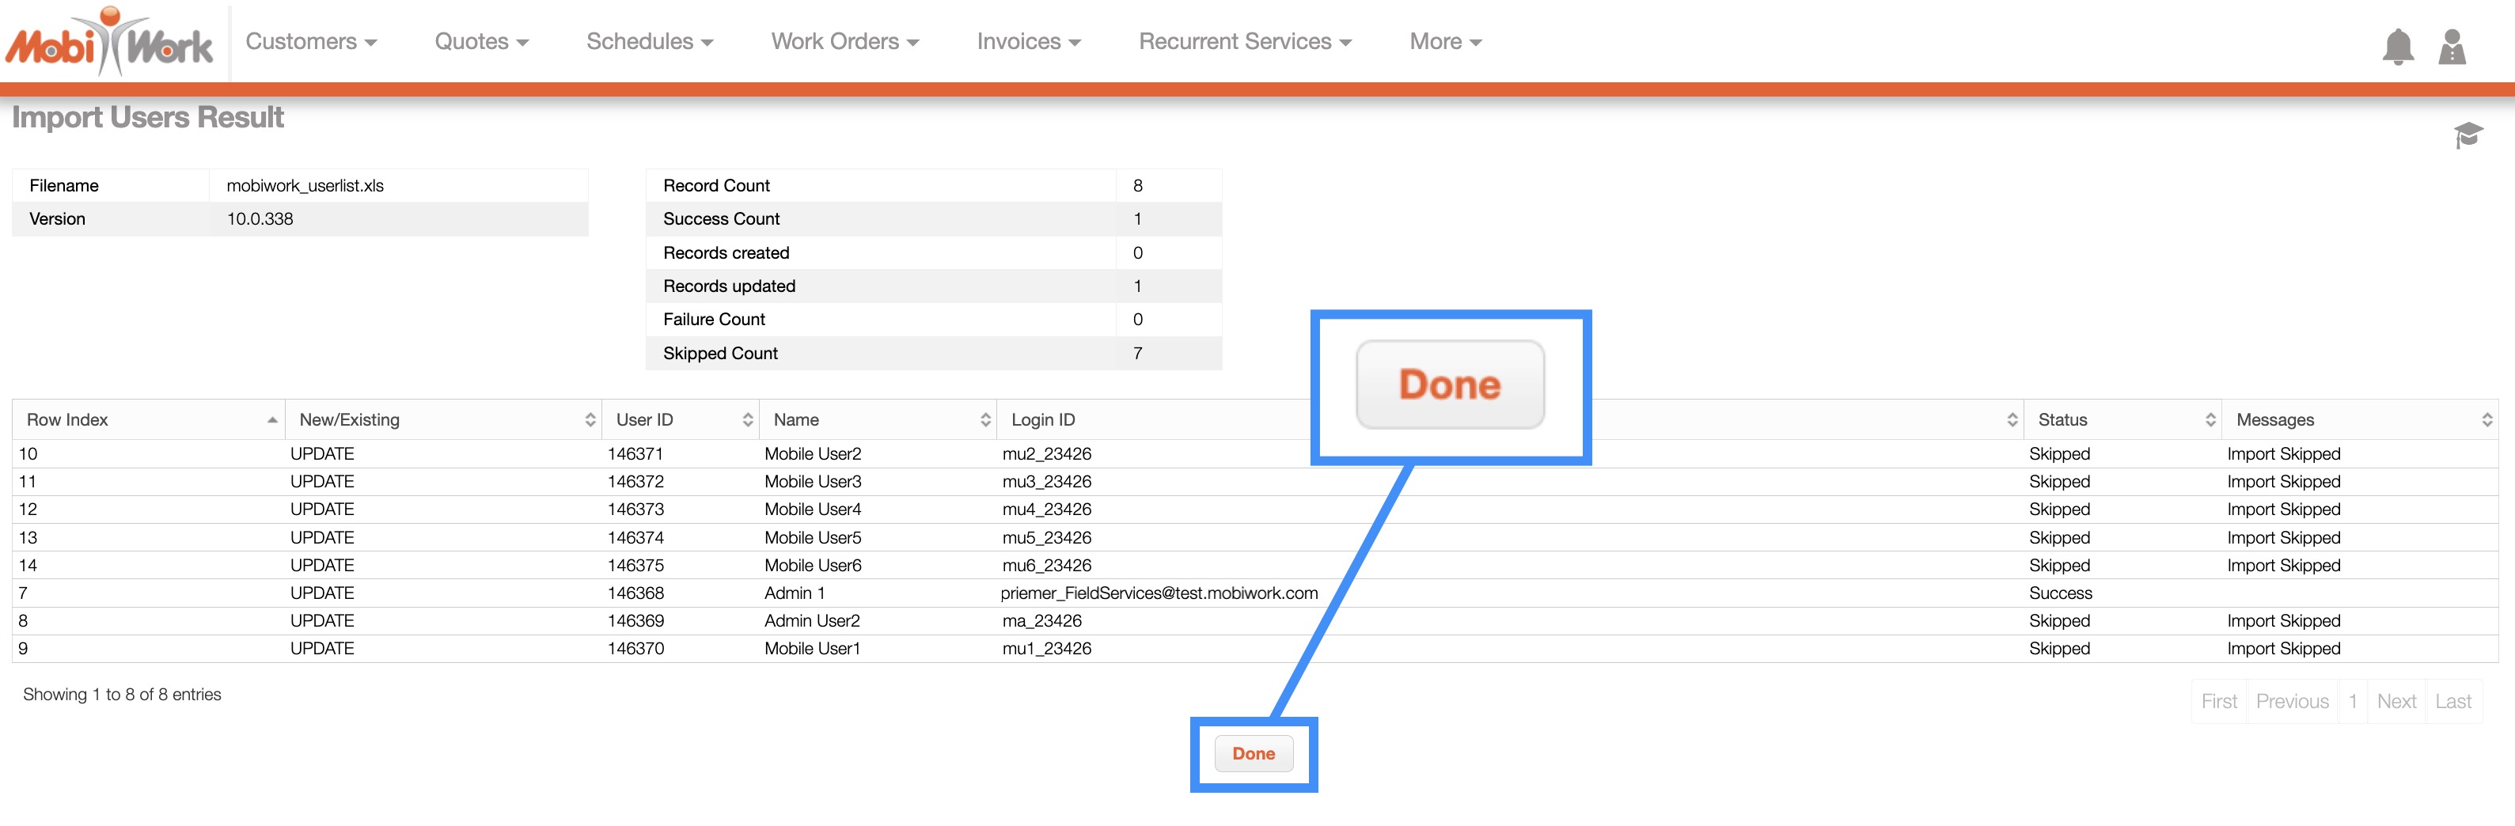This screenshot has height=826, width=2515.
Task: Open the Recurrent Services menu
Action: (1245, 42)
